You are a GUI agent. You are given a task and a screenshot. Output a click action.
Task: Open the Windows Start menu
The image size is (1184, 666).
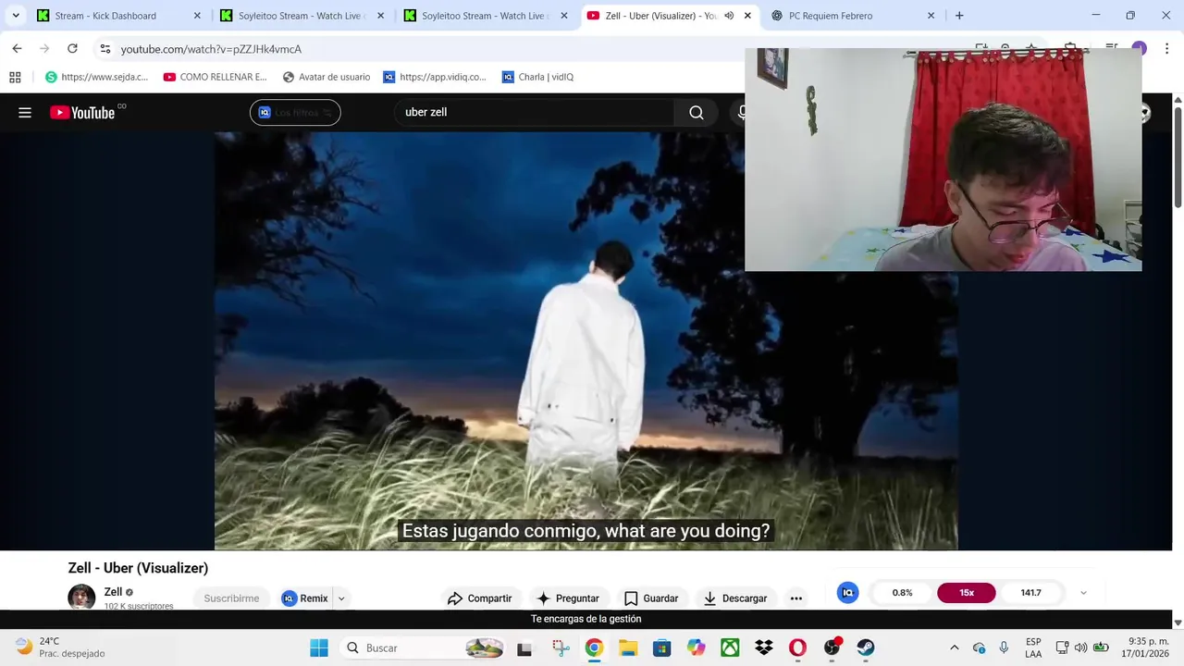[x=319, y=648]
